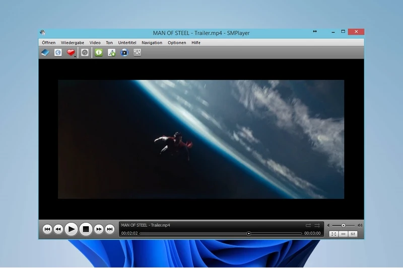Open the green info bubble icon
The image size is (403, 268).
99,53
